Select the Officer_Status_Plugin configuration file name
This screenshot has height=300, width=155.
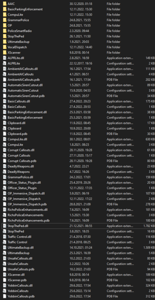click(22, 188)
